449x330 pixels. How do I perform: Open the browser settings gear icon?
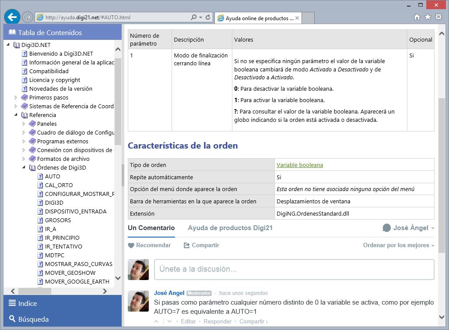[438, 17]
